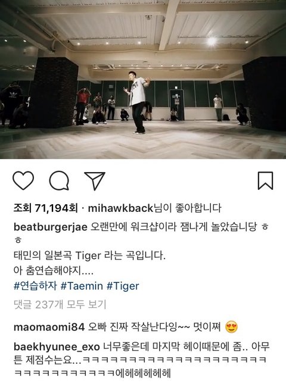Screen dimensions: 286x387
Task: Open beatburgerjae profile from caption
Action: (51, 227)
